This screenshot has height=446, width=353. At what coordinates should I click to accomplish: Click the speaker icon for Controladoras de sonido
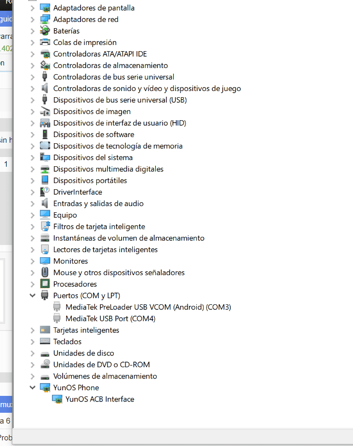[45, 88]
